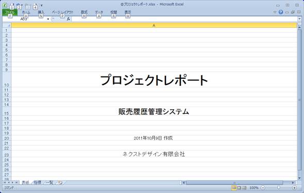Viewport: 304px width, 193px height.
Task: Click the vertical scrollbar down arrow
Action: click(299, 178)
